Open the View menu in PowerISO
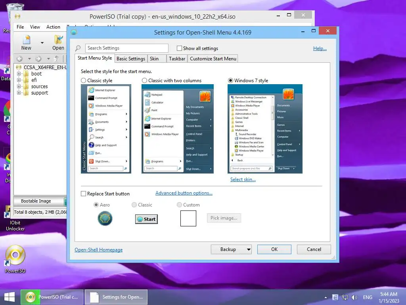406x305 pixels. click(35, 27)
